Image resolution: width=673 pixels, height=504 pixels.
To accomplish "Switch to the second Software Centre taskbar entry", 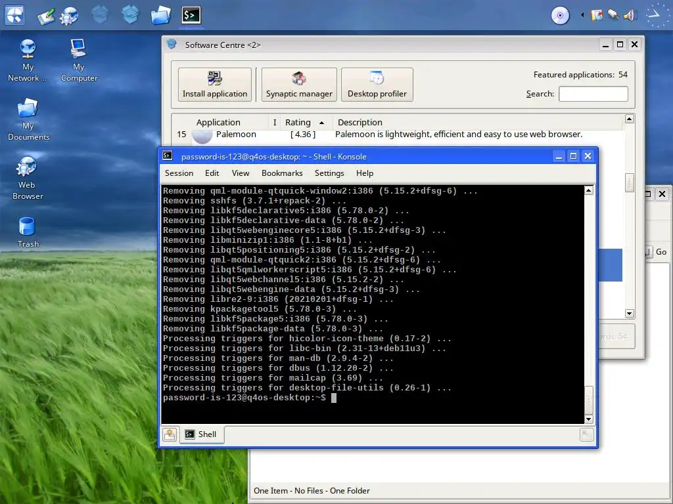I will (131, 15).
